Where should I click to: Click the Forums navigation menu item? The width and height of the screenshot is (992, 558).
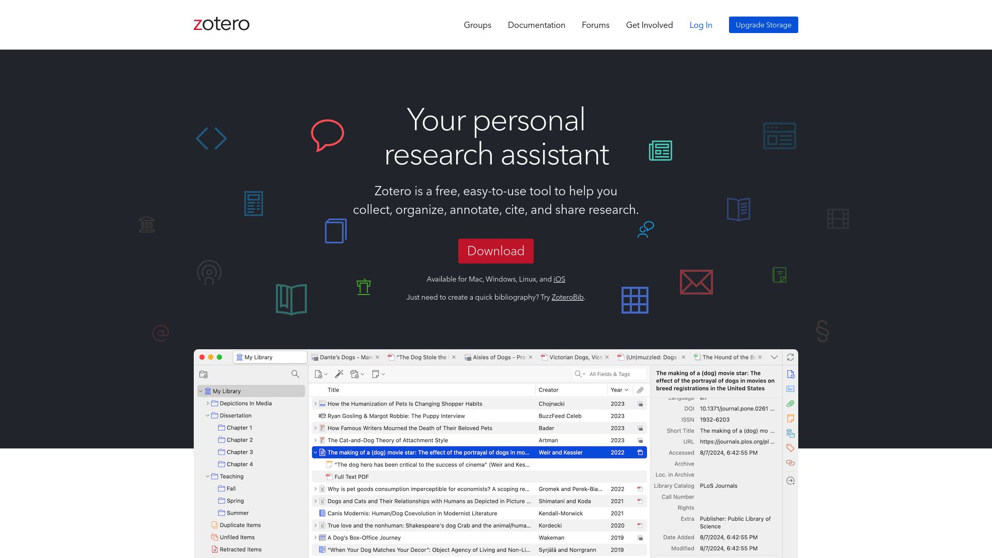pos(596,25)
